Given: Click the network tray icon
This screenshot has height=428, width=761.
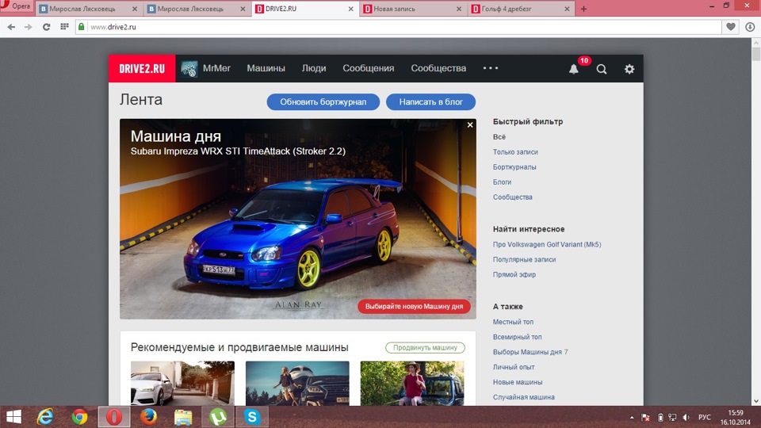Looking at the screenshot, I should (672, 418).
